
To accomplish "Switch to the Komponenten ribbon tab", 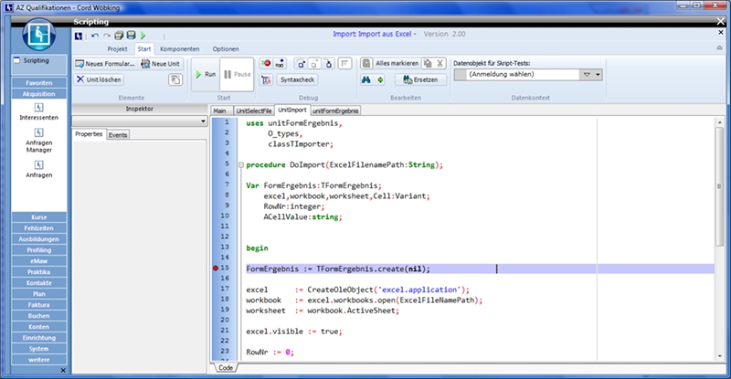I will [x=179, y=48].
